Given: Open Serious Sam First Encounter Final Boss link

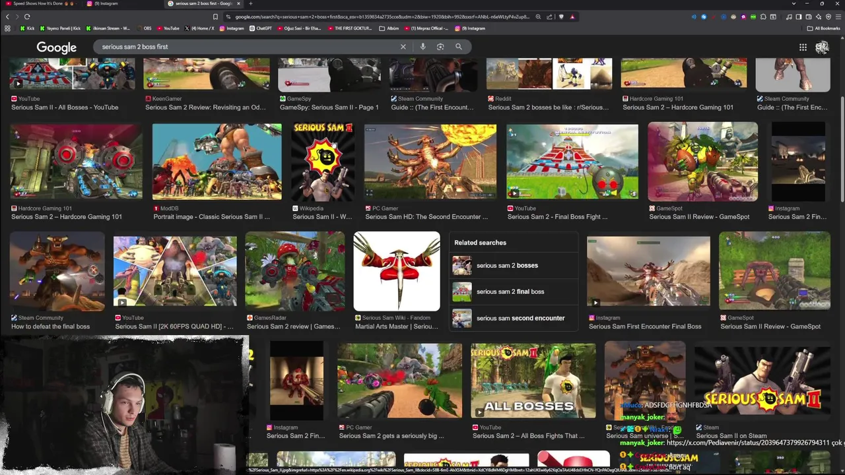Looking at the screenshot, I should pyautogui.click(x=645, y=327).
